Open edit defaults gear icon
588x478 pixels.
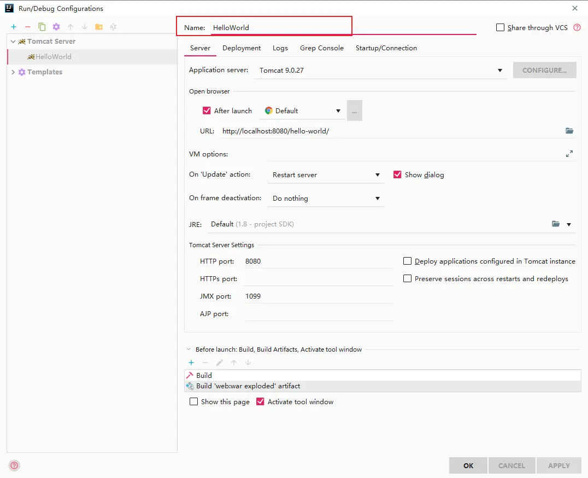pos(56,27)
